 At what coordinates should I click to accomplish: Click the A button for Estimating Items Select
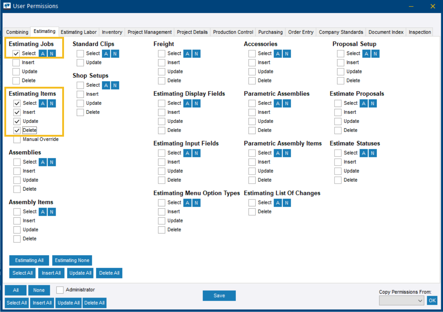[43, 103]
